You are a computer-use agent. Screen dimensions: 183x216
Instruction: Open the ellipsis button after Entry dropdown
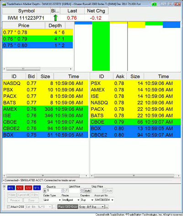coord(107,207)
